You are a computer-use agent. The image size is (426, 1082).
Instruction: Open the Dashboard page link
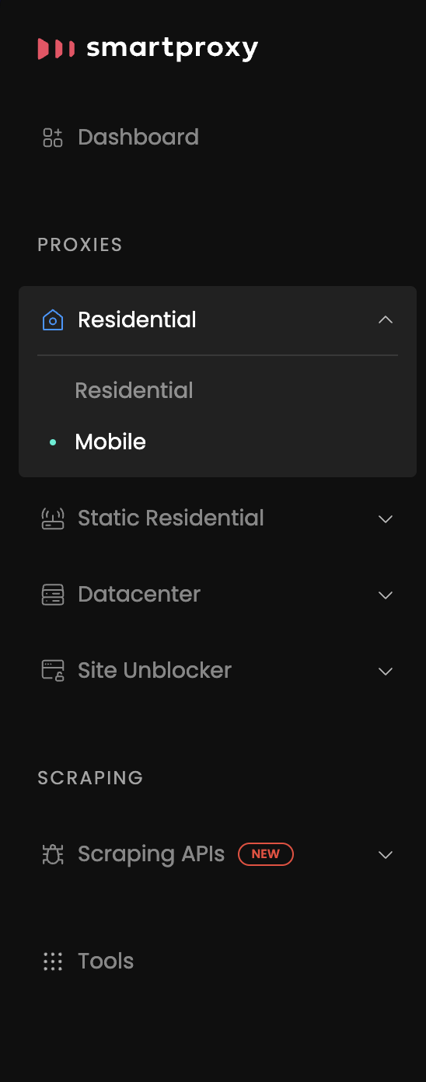(138, 138)
